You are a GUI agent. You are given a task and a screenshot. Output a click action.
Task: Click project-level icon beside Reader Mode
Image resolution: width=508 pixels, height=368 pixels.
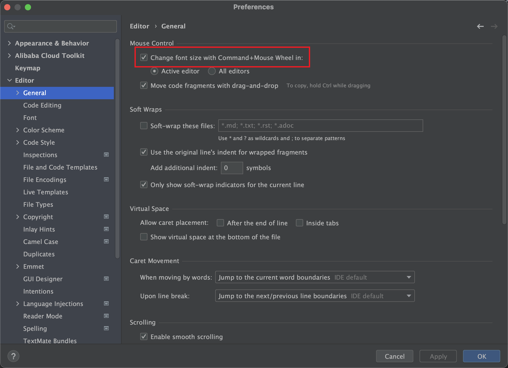106,316
